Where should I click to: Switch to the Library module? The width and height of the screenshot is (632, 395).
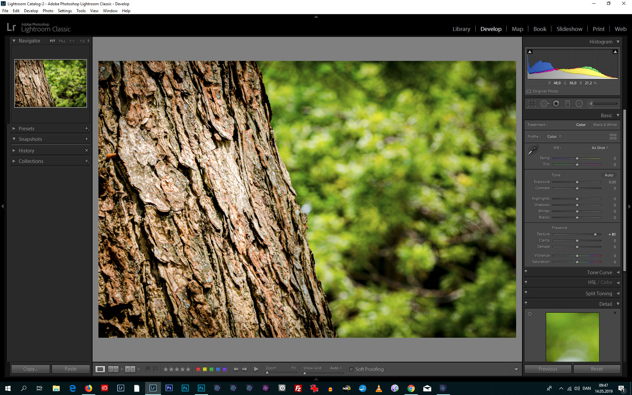tap(461, 29)
